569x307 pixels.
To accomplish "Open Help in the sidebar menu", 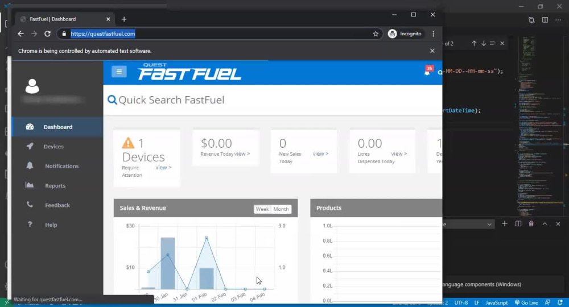I will pos(57,225).
